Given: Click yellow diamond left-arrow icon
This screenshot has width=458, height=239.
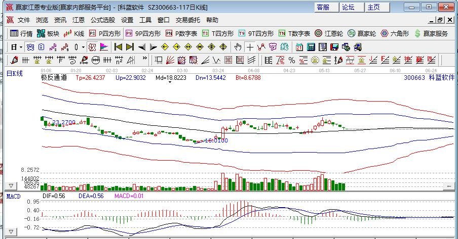Looking at the screenshot, I should [x=165, y=47].
